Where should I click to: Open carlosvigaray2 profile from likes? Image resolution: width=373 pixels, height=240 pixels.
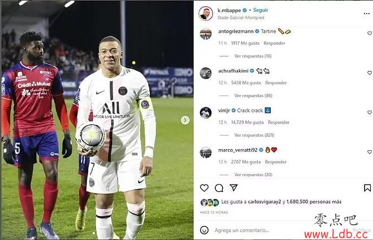(x=264, y=202)
